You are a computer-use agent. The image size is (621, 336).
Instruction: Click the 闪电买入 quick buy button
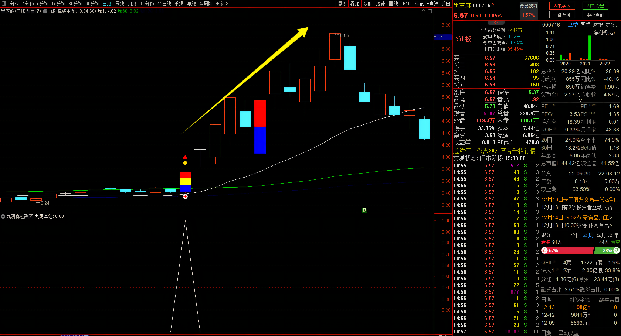pos(562,6)
